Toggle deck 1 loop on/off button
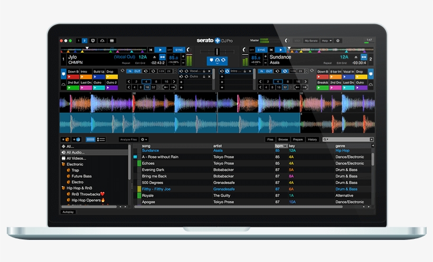Image resolution: width=433 pixels, height=262 pixels. [x=153, y=71]
